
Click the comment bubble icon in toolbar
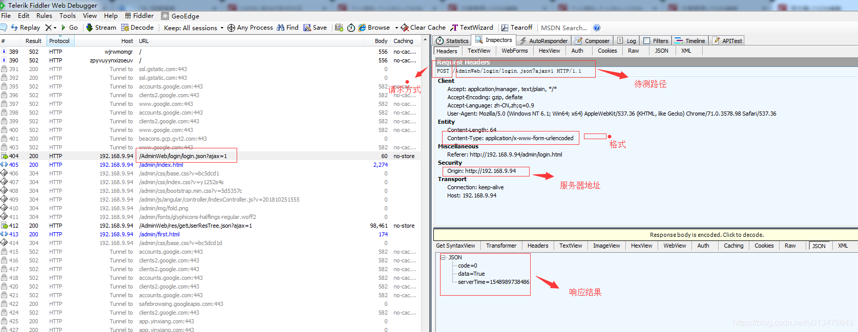coord(3,28)
